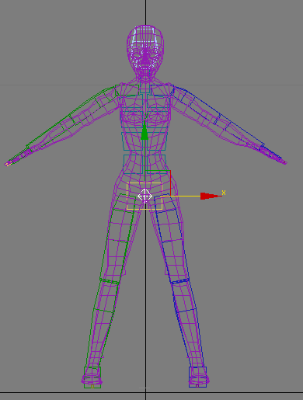Click the green Y-axis arrow of move gizmo
The width and height of the screenshot is (303, 400).
(145, 130)
